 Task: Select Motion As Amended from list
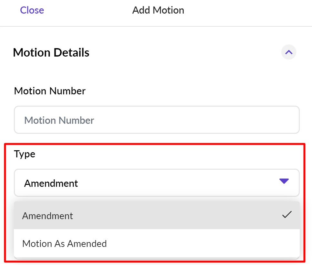click(65, 243)
